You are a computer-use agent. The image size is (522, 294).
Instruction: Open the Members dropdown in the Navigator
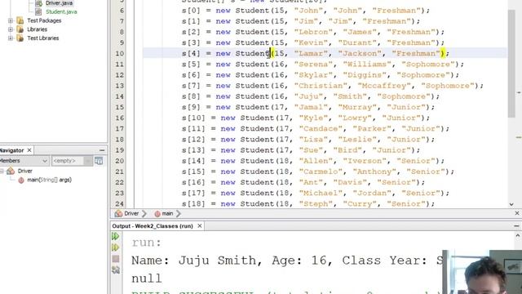24,161
